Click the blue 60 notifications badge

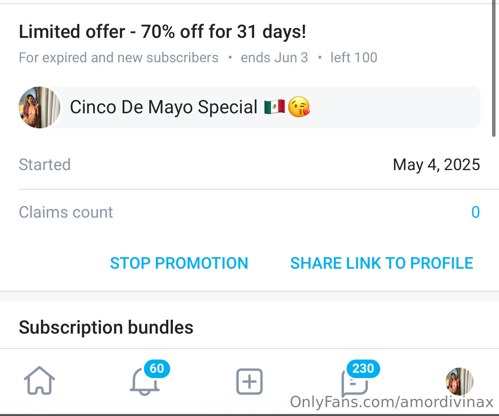pyautogui.click(x=157, y=368)
